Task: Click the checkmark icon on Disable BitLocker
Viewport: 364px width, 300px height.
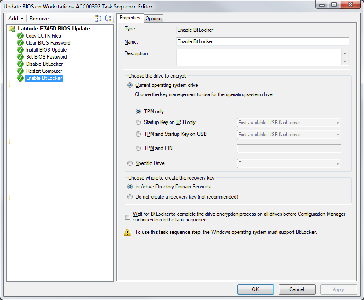Action: click(20, 64)
